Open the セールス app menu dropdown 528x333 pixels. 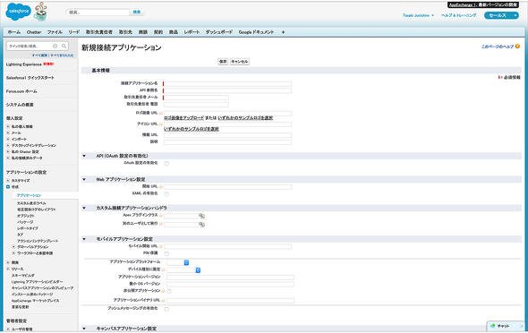501,15
